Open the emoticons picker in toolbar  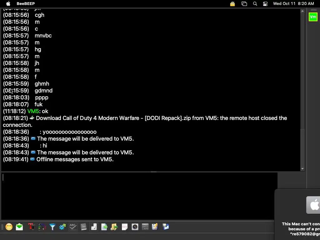point(9,227)
